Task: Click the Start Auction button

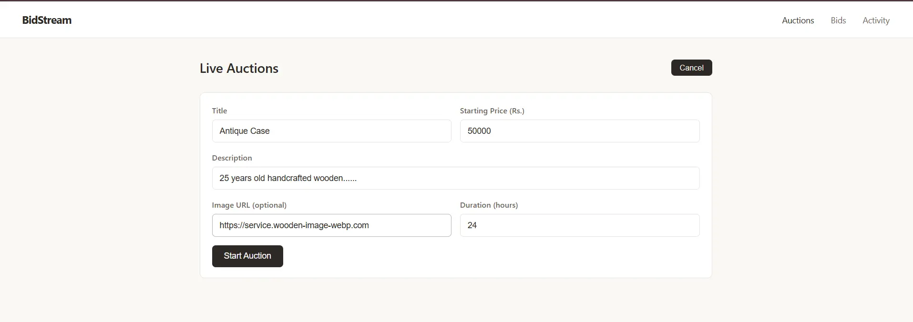Action: (x=247, y=256)
